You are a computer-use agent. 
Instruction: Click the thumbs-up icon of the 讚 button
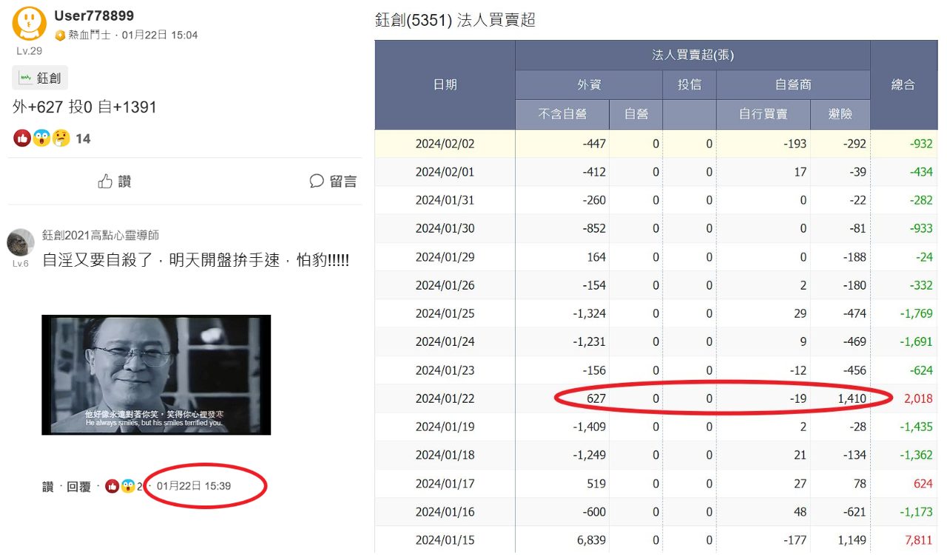106,181
